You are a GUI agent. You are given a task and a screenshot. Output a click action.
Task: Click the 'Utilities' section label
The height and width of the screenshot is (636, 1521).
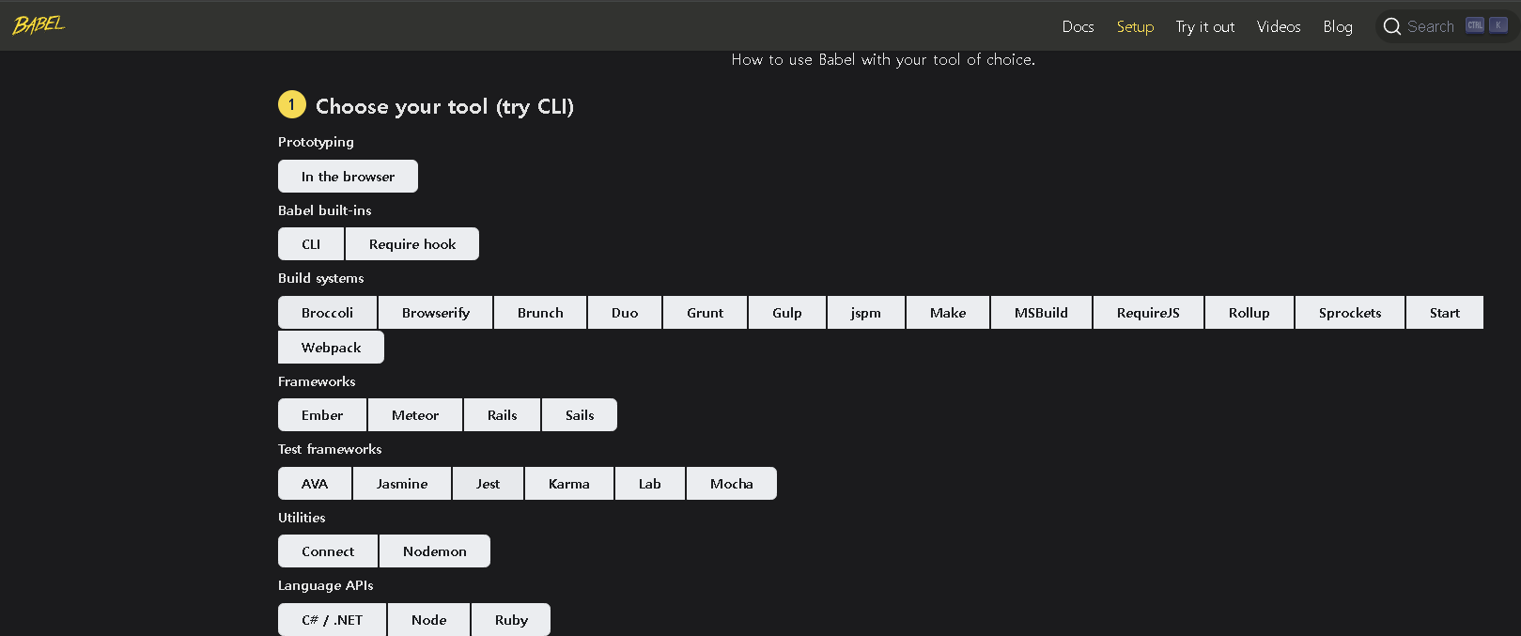(x=302, y=518)
